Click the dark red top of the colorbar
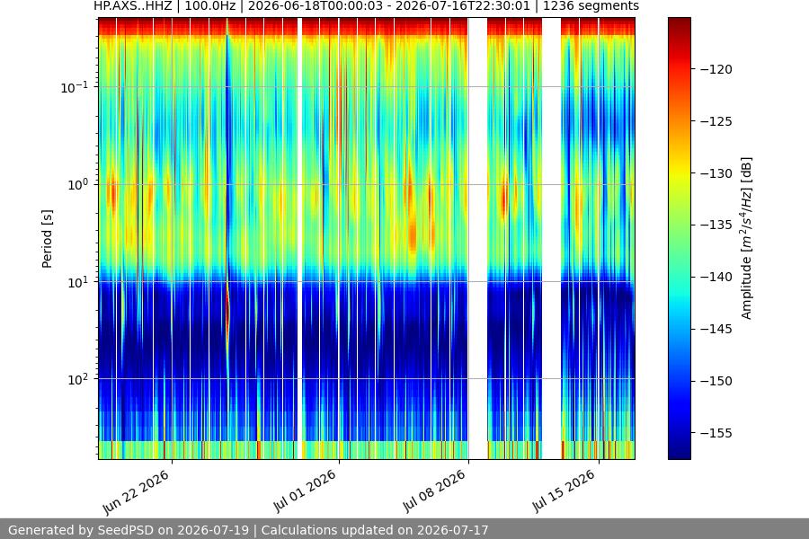 679,23
